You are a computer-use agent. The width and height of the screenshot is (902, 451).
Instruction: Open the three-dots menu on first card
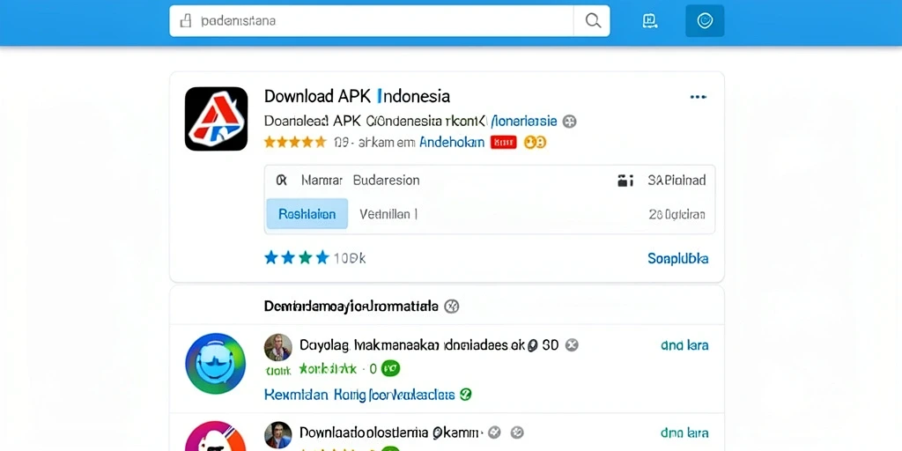(699, 97)
